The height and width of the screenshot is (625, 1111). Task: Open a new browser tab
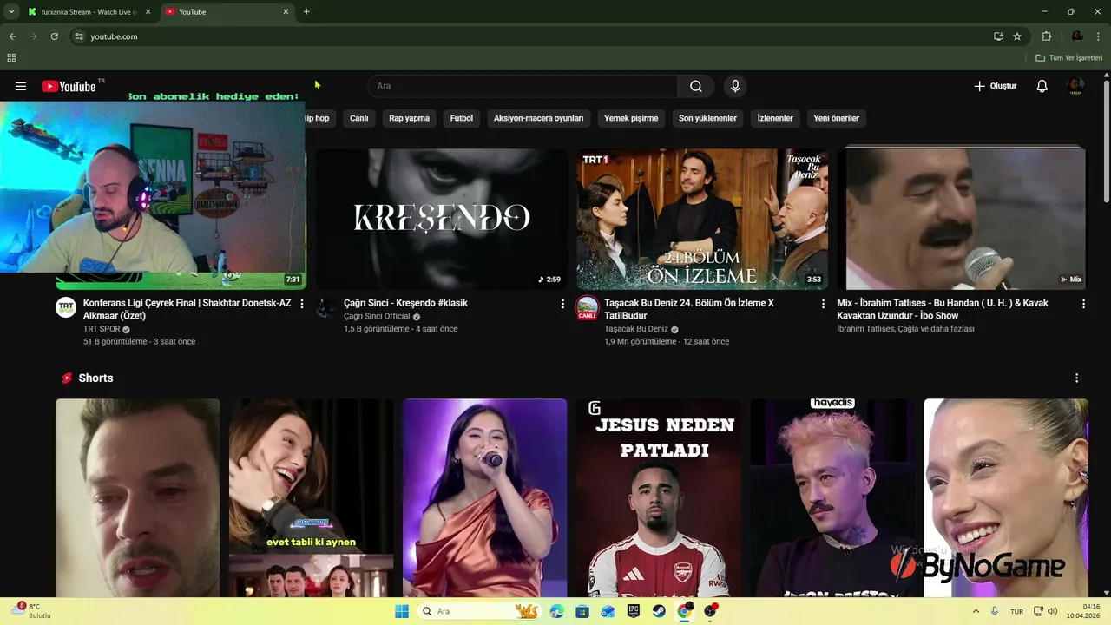(306, 12)
